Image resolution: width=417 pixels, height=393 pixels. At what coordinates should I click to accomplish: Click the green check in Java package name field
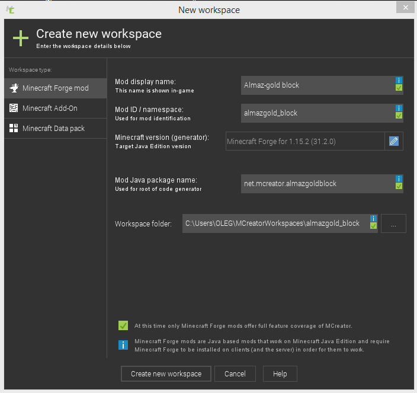[x=399, y=186]
